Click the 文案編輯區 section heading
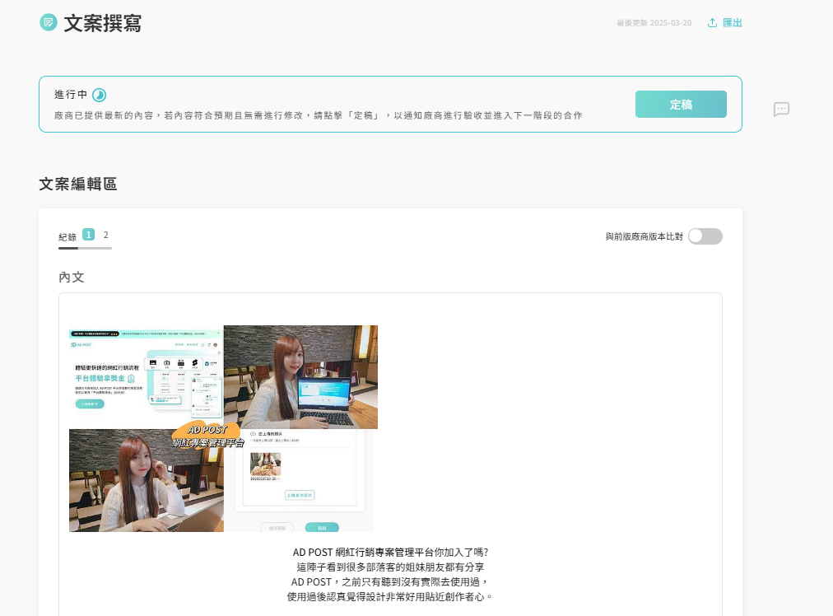Image resolution: width=833 pixels, height=616 pixels. 78,184
